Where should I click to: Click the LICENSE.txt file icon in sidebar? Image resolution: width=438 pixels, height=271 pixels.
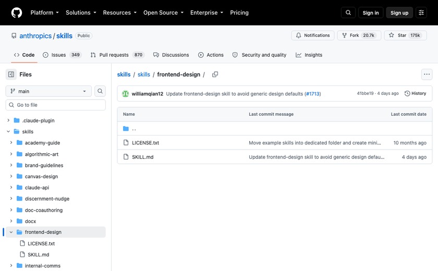pyautogui.click(x=22, y=243)
